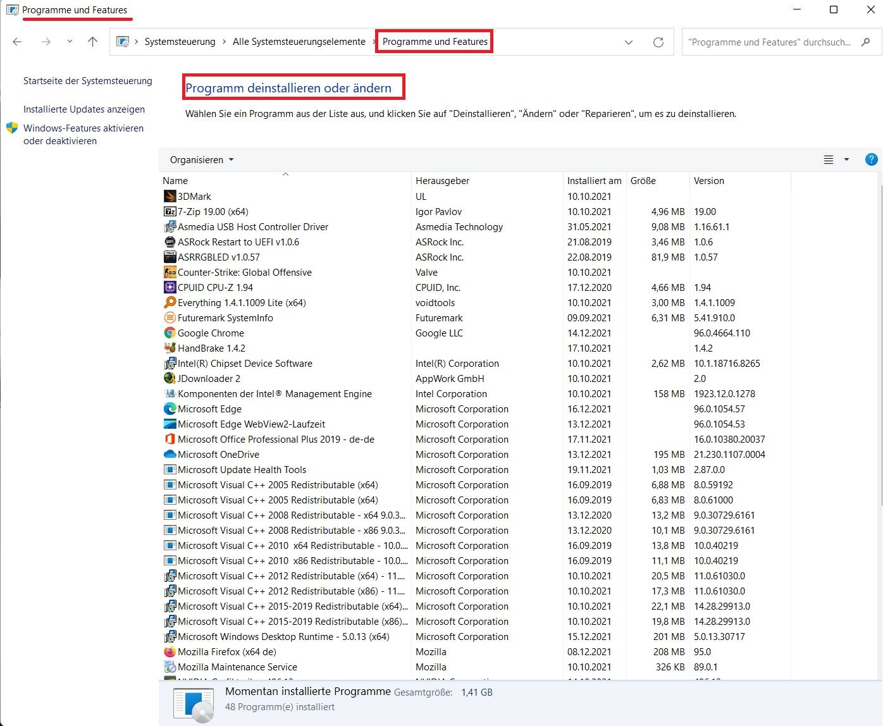Select Microsoft Visual C++ 2010 x86 Redistributable row
Viewport: 883px width, 726px height.
(476, 561)
